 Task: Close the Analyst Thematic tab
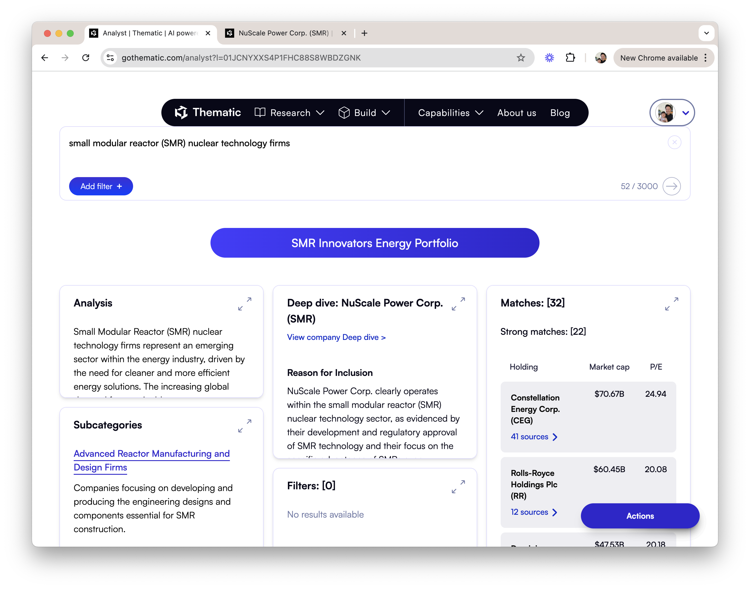(208, 33)
